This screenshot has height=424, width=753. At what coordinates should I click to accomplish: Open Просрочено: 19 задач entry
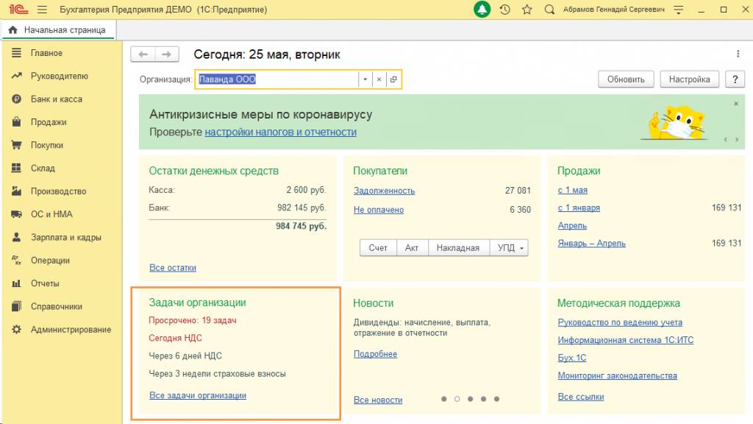[x=193, y=321]
